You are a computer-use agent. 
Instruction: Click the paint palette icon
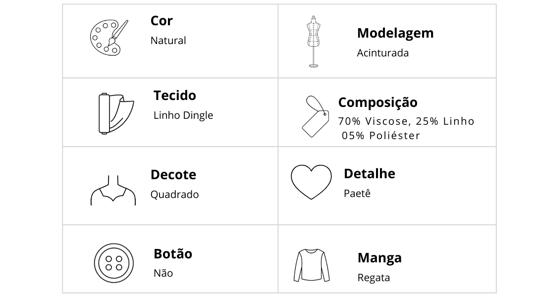coord(109,38)
